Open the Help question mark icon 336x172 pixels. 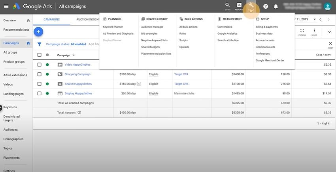(266, 6)
